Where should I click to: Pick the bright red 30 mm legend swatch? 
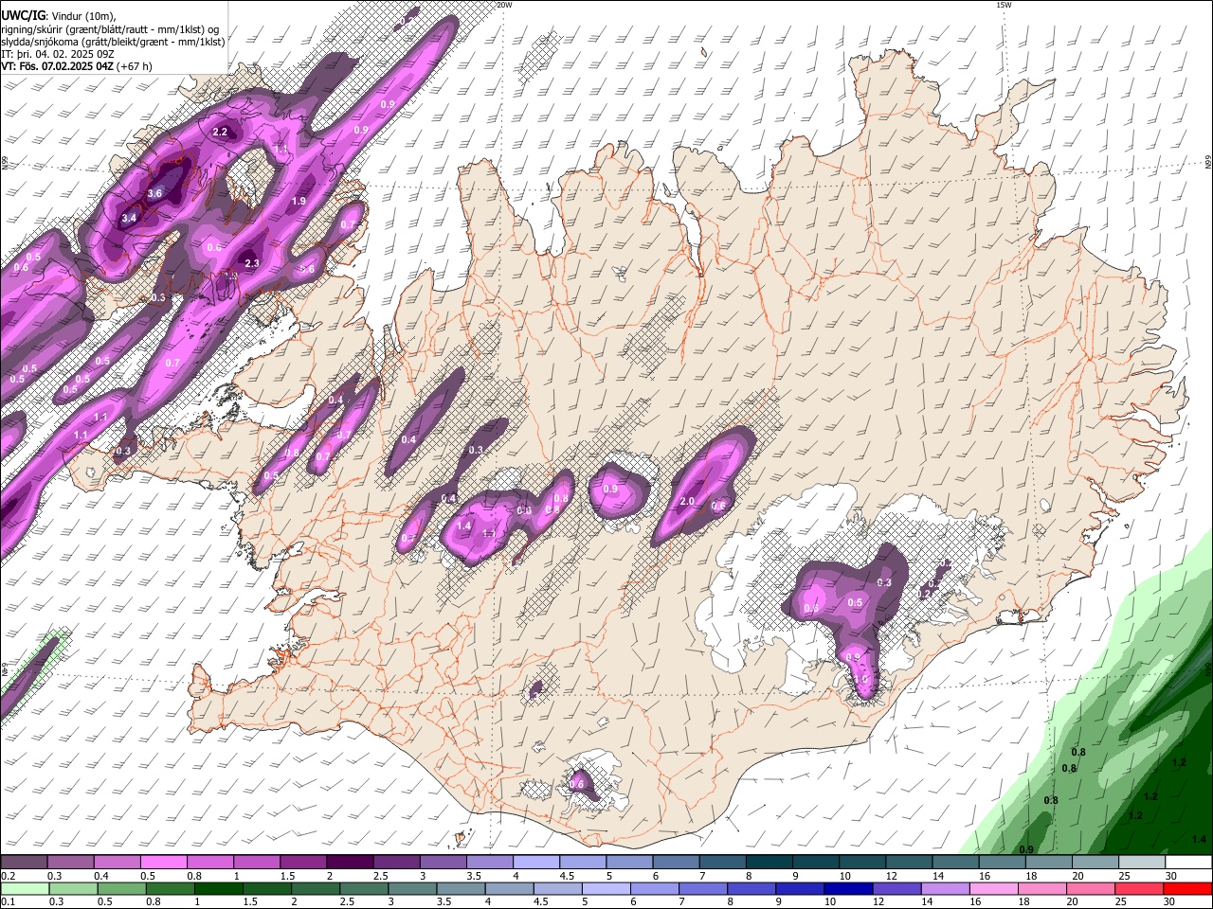point(1187,888)
